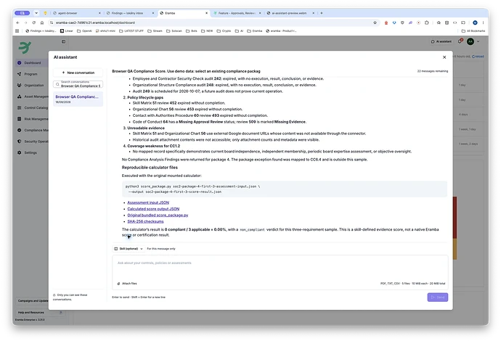Click the Compliance Management sidebar icon

point(19,131)
